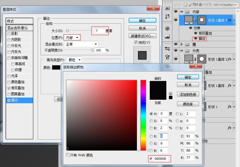Toggle 描边 effect visibility in Layers panel
The height and width of the screenshot is (167, 240).
(x=195, y=38)
